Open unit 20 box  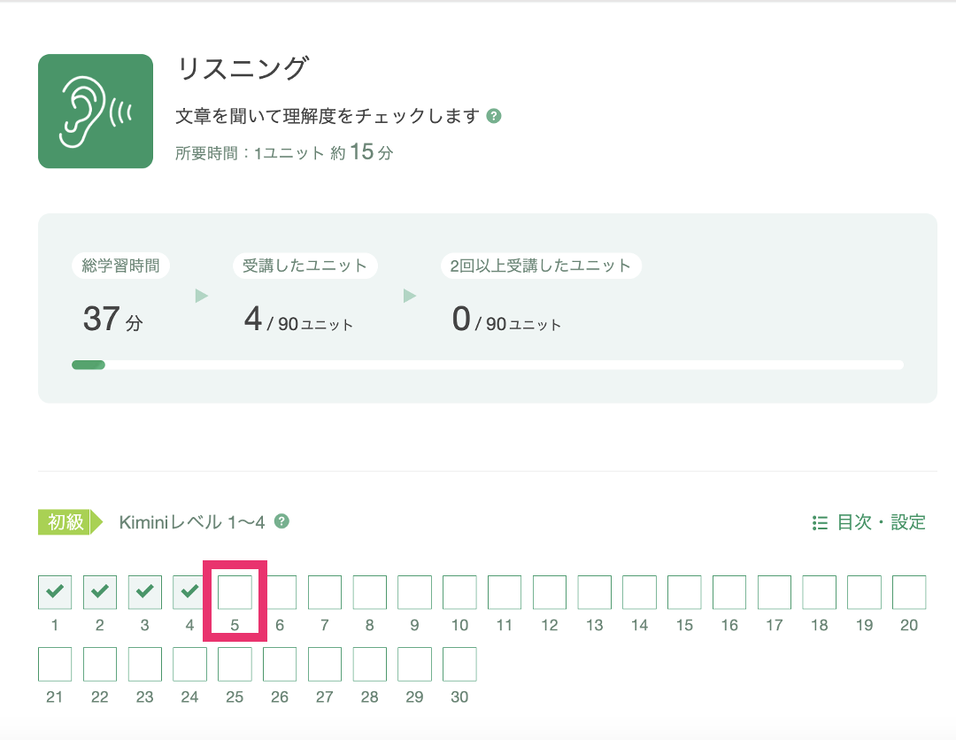tap(910, 592)
